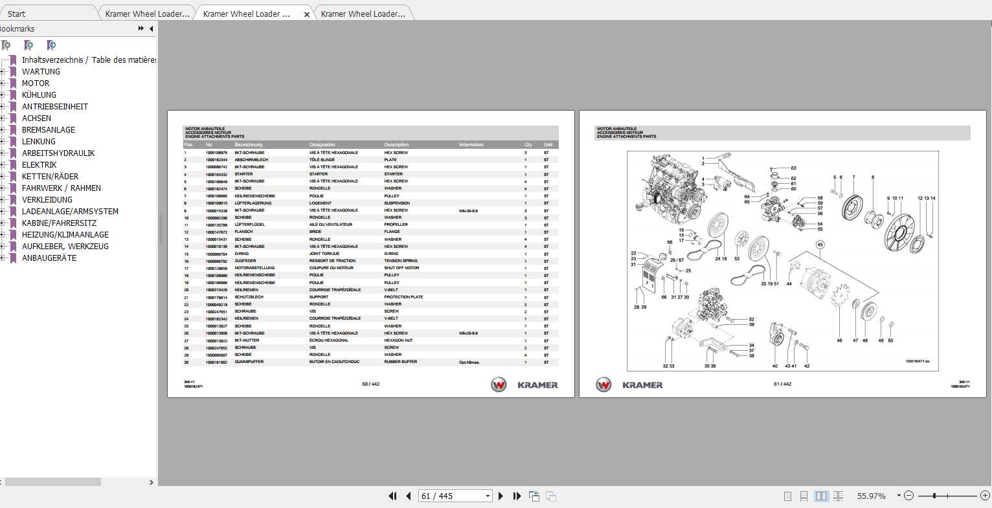Open the ELEKTRIK bookmark
Screen dimensions: 992x508
(39, 165)
